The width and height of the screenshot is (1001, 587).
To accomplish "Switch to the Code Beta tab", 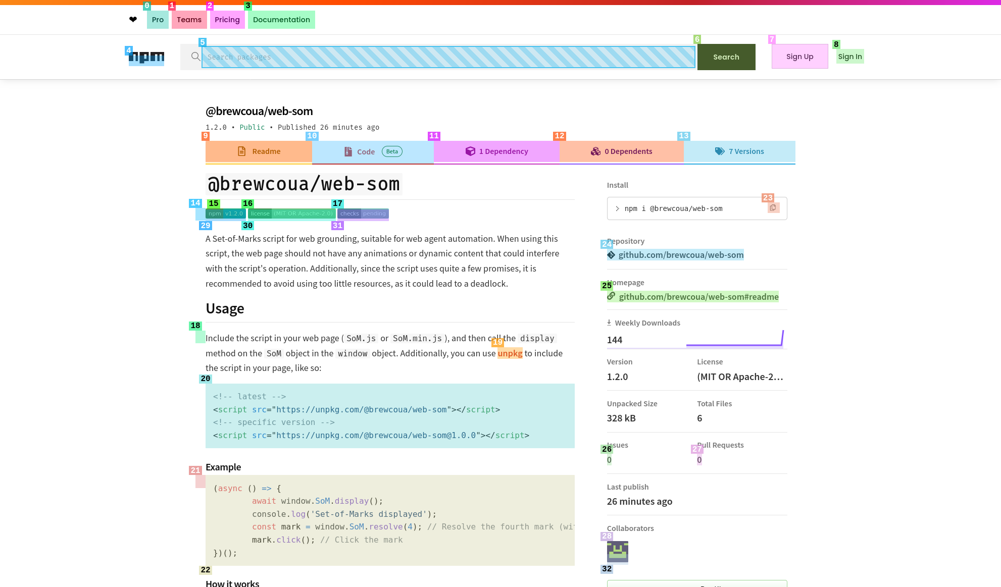I will pos(373,151).
